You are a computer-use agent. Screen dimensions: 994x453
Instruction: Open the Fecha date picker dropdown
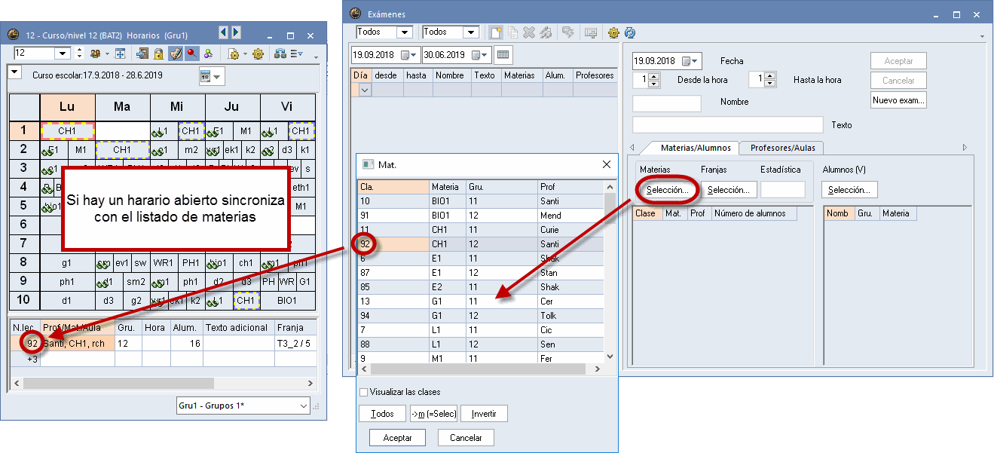(690, 61)
